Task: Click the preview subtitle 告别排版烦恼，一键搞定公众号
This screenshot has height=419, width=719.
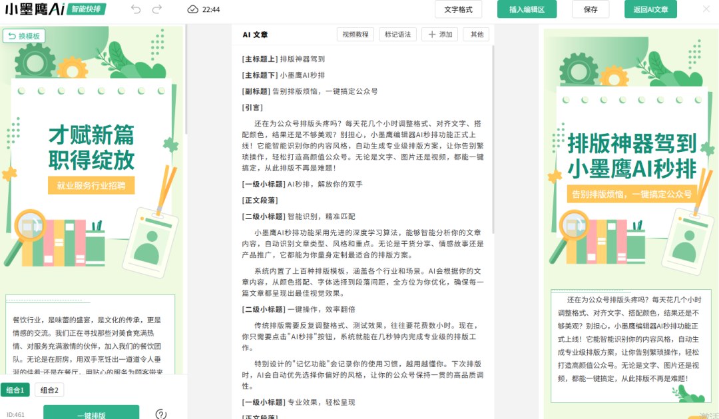Action: click(632, 194)
